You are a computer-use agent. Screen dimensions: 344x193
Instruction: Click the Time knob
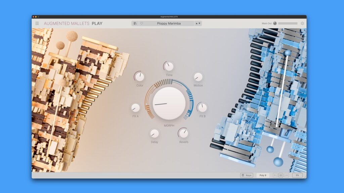click(x=169, y=67)
